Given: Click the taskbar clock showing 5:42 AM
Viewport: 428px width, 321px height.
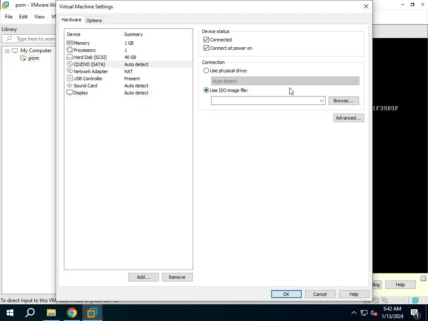Looking at the screenshot, I should [392, 313].
